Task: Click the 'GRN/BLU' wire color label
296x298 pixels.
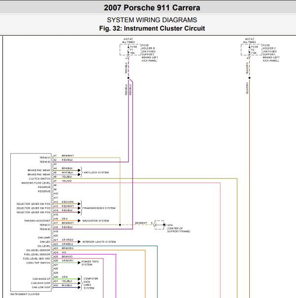Action: coord(67,244)
